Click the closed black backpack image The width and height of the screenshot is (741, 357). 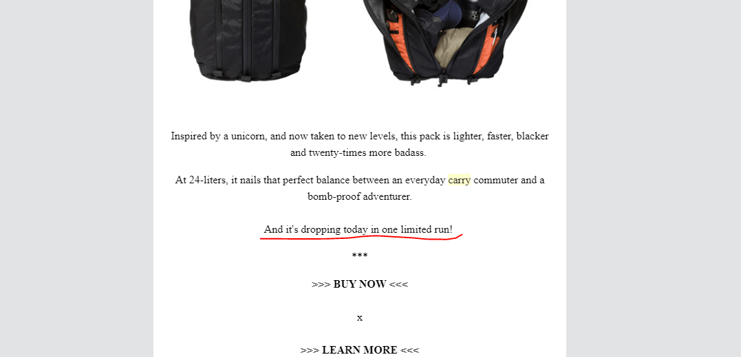pyautogui.click(x=248, y=41)
